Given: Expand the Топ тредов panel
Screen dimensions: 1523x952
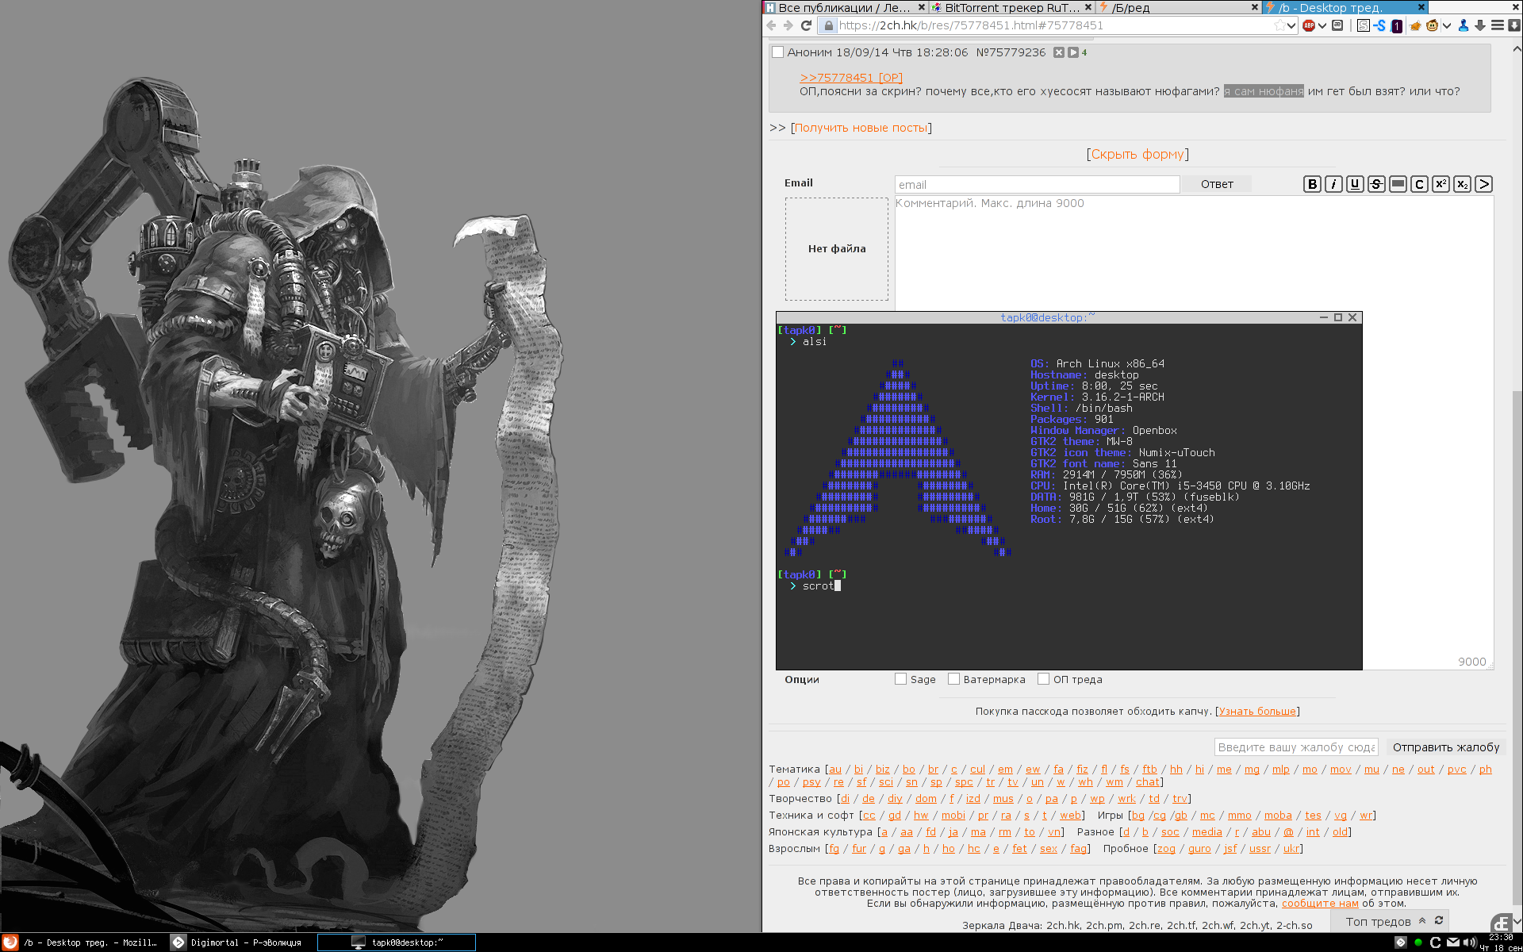Looking at the screenshot, I should point(1422,921).
